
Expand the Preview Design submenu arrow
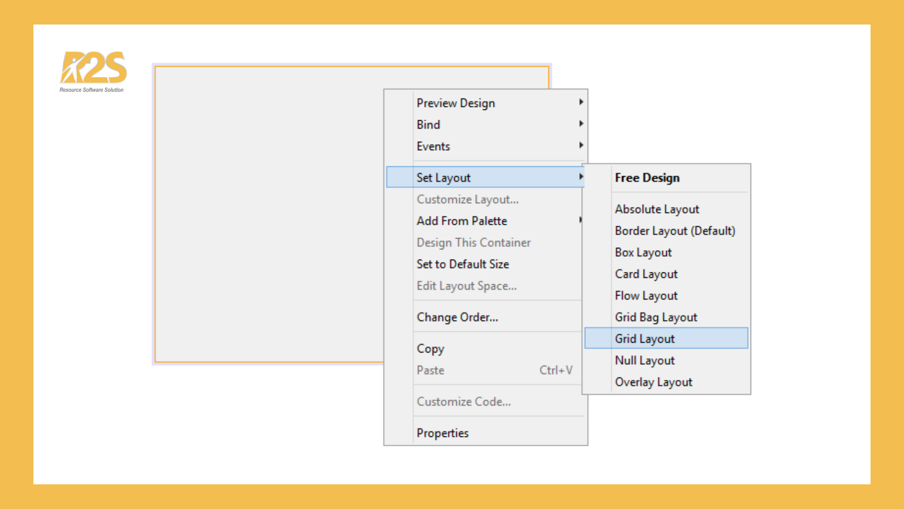tap(581, 102)
